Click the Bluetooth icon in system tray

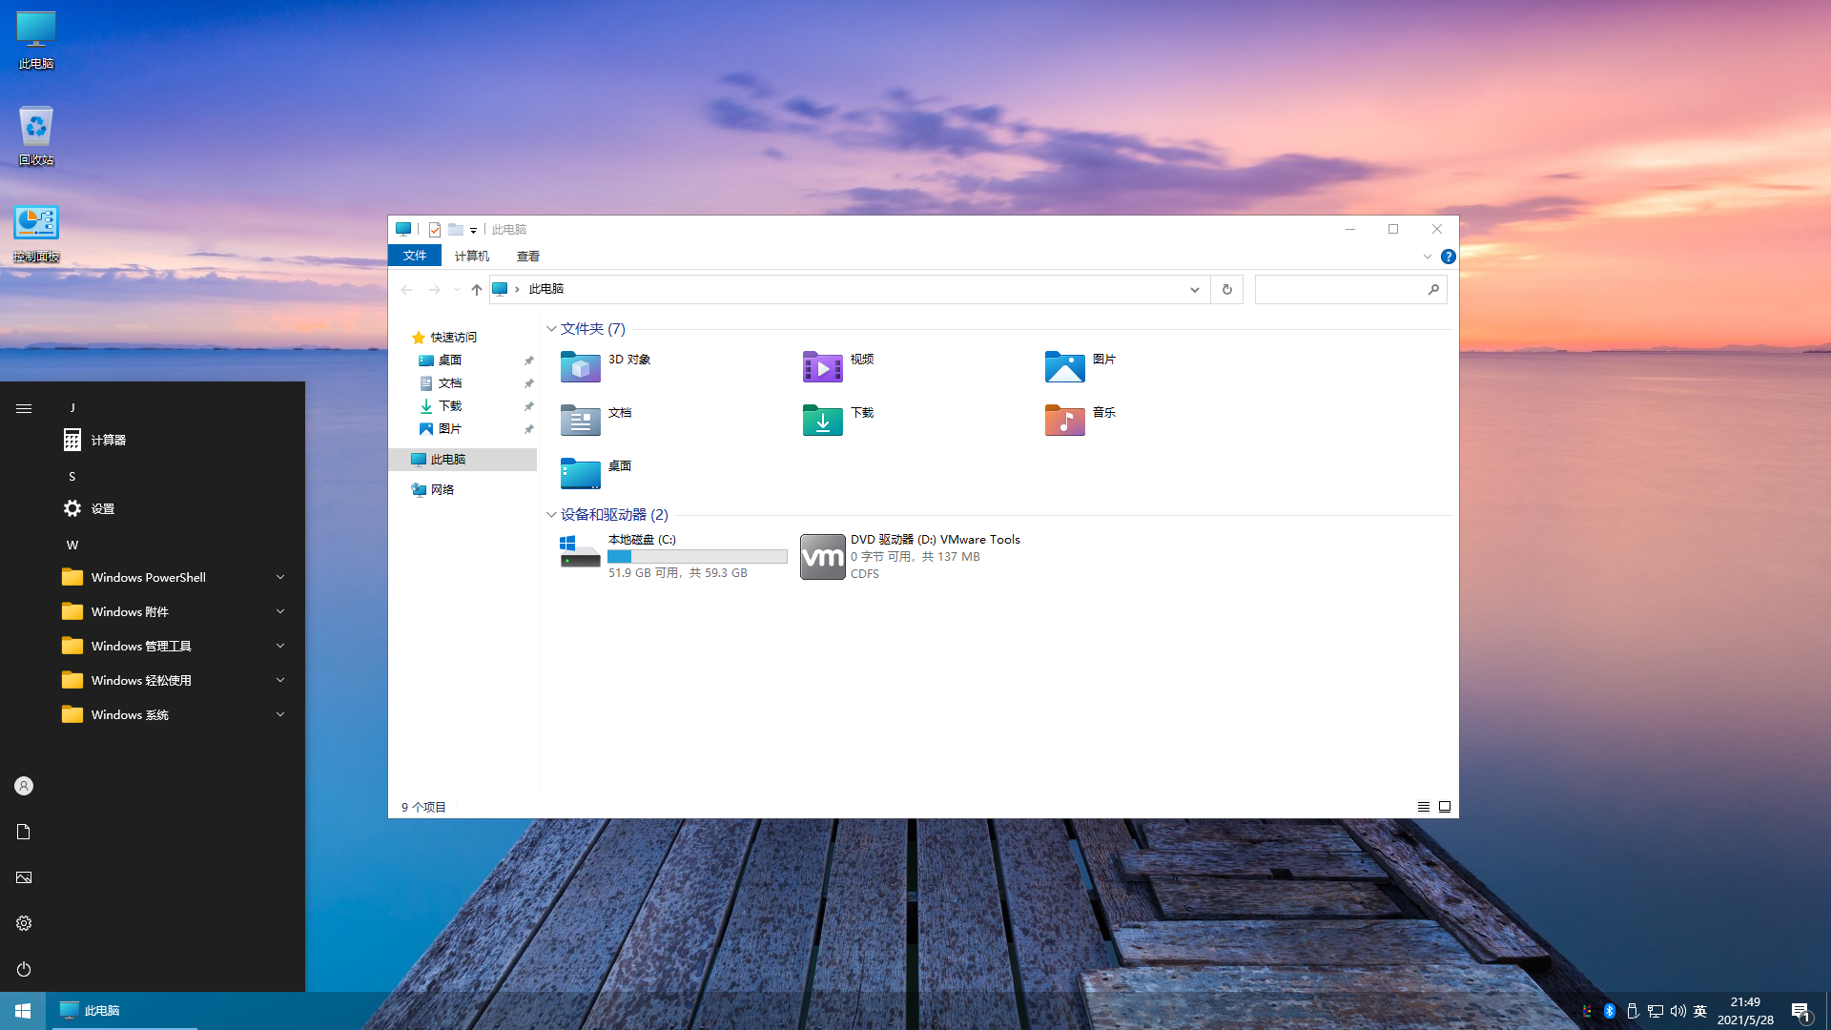point(1609,1011)
